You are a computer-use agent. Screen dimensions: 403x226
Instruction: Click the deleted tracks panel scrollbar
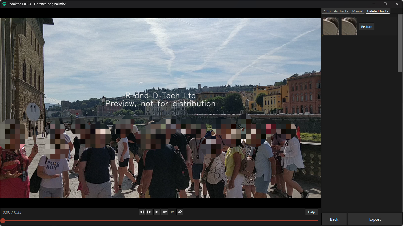click(x=400, y=43)
